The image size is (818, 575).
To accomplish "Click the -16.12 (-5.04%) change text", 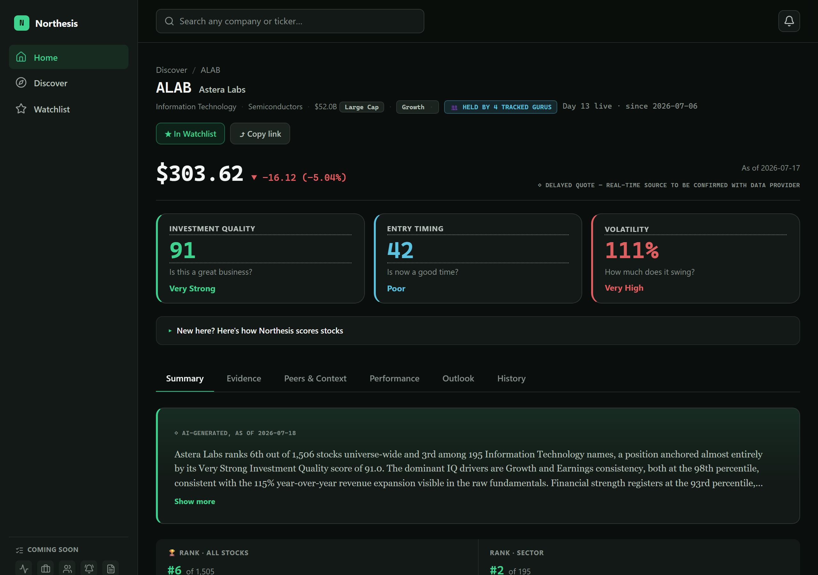I will 304,177.
